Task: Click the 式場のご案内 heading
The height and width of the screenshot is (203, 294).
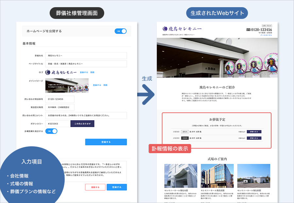Action: pyautogui.click(x=217, y=159)
